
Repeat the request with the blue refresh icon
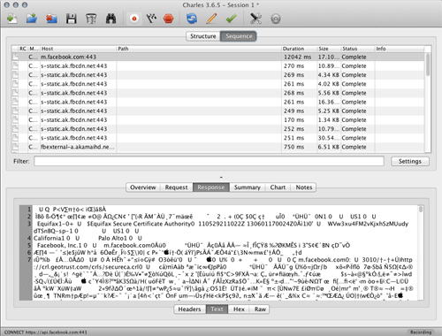click(192, 19)
